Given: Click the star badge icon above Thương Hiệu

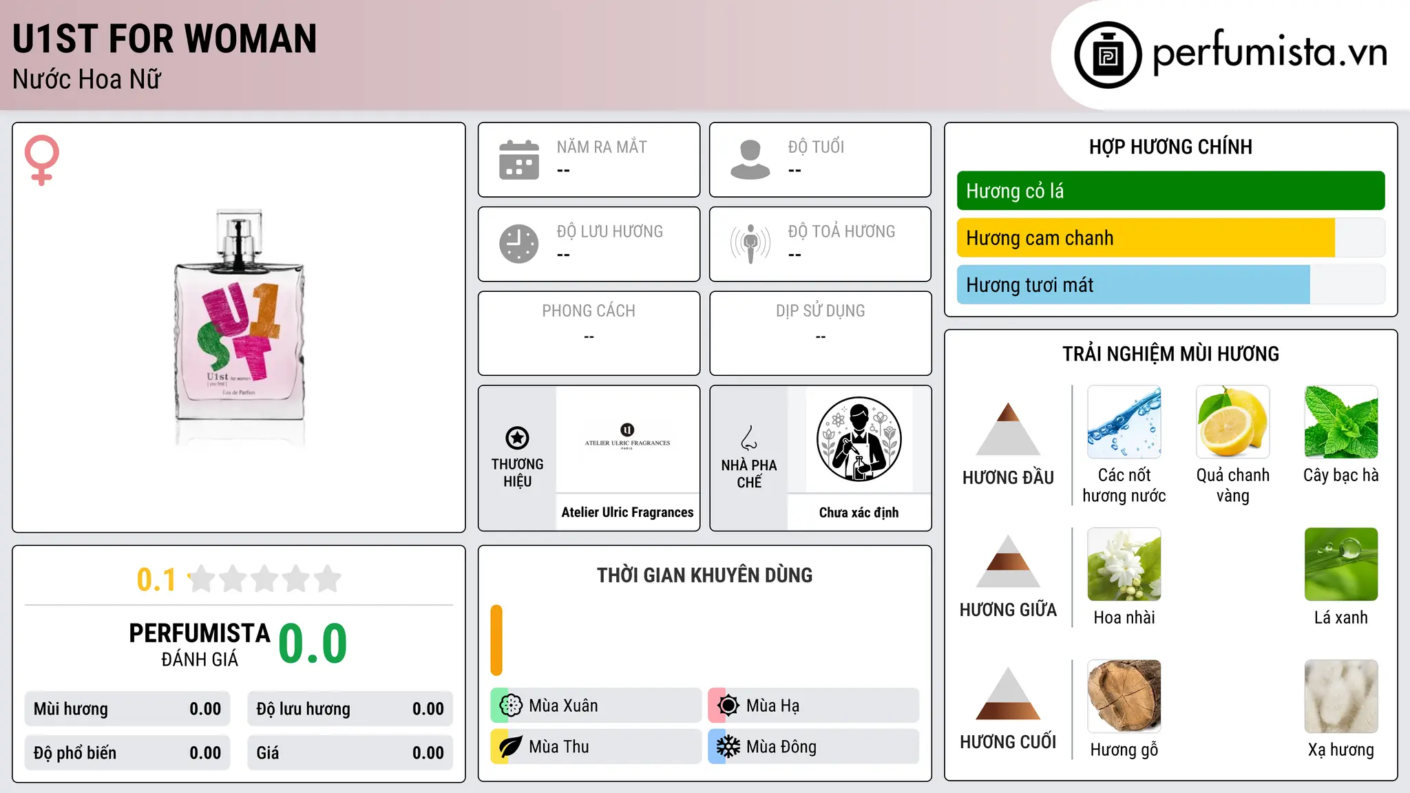Looking at the screenshot, I should (x=517, y=437).
